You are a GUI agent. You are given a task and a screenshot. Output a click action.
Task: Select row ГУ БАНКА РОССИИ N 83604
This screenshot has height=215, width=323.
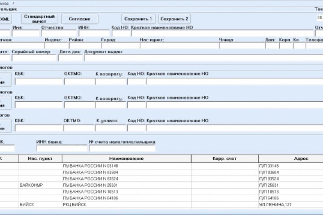[161, 172]
